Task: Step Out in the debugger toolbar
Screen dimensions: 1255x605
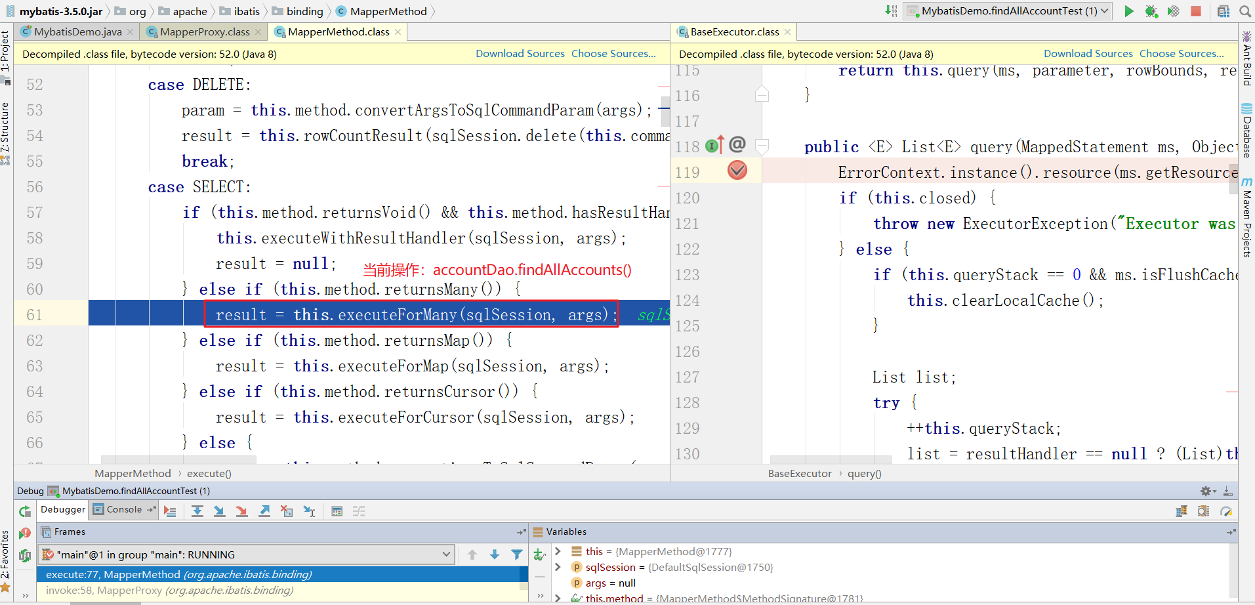Action: click(264, 512)
